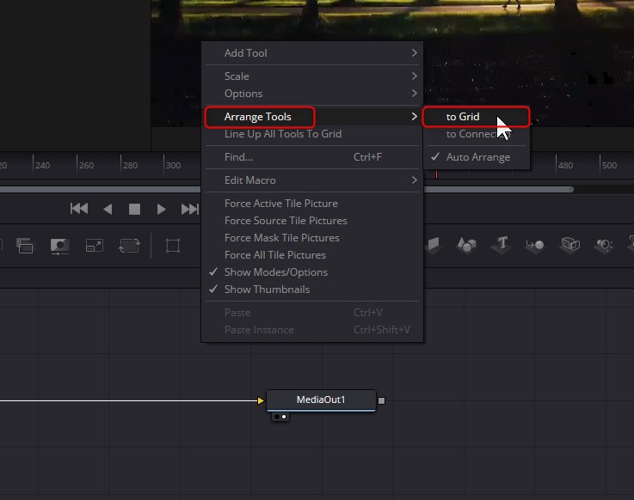Stop playback
The height and width of the screenshot is (500, 634).
(134, 210)
